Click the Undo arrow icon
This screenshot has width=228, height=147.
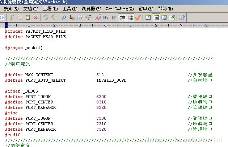coord(46,17)
